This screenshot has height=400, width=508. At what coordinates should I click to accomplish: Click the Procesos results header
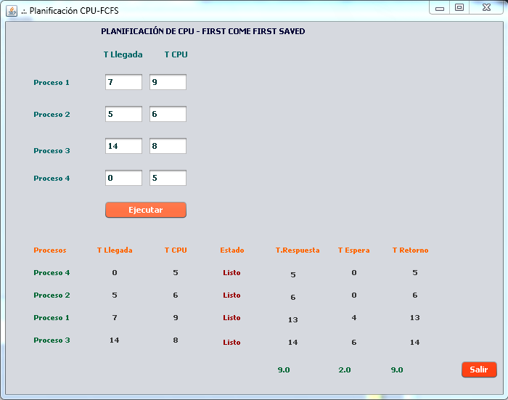click(x=50, y=250)
